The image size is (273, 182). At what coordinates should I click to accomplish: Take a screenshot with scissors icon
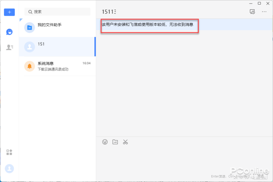pos(125,142)
